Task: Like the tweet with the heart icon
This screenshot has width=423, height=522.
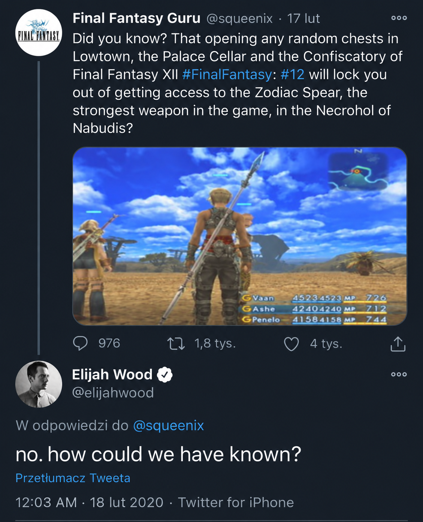Action: [x=291, y=344]
